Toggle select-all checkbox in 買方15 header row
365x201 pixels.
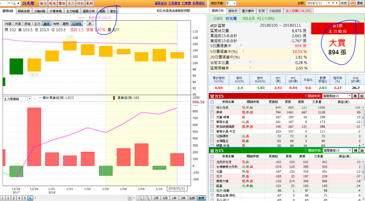(x=212, y=102)
